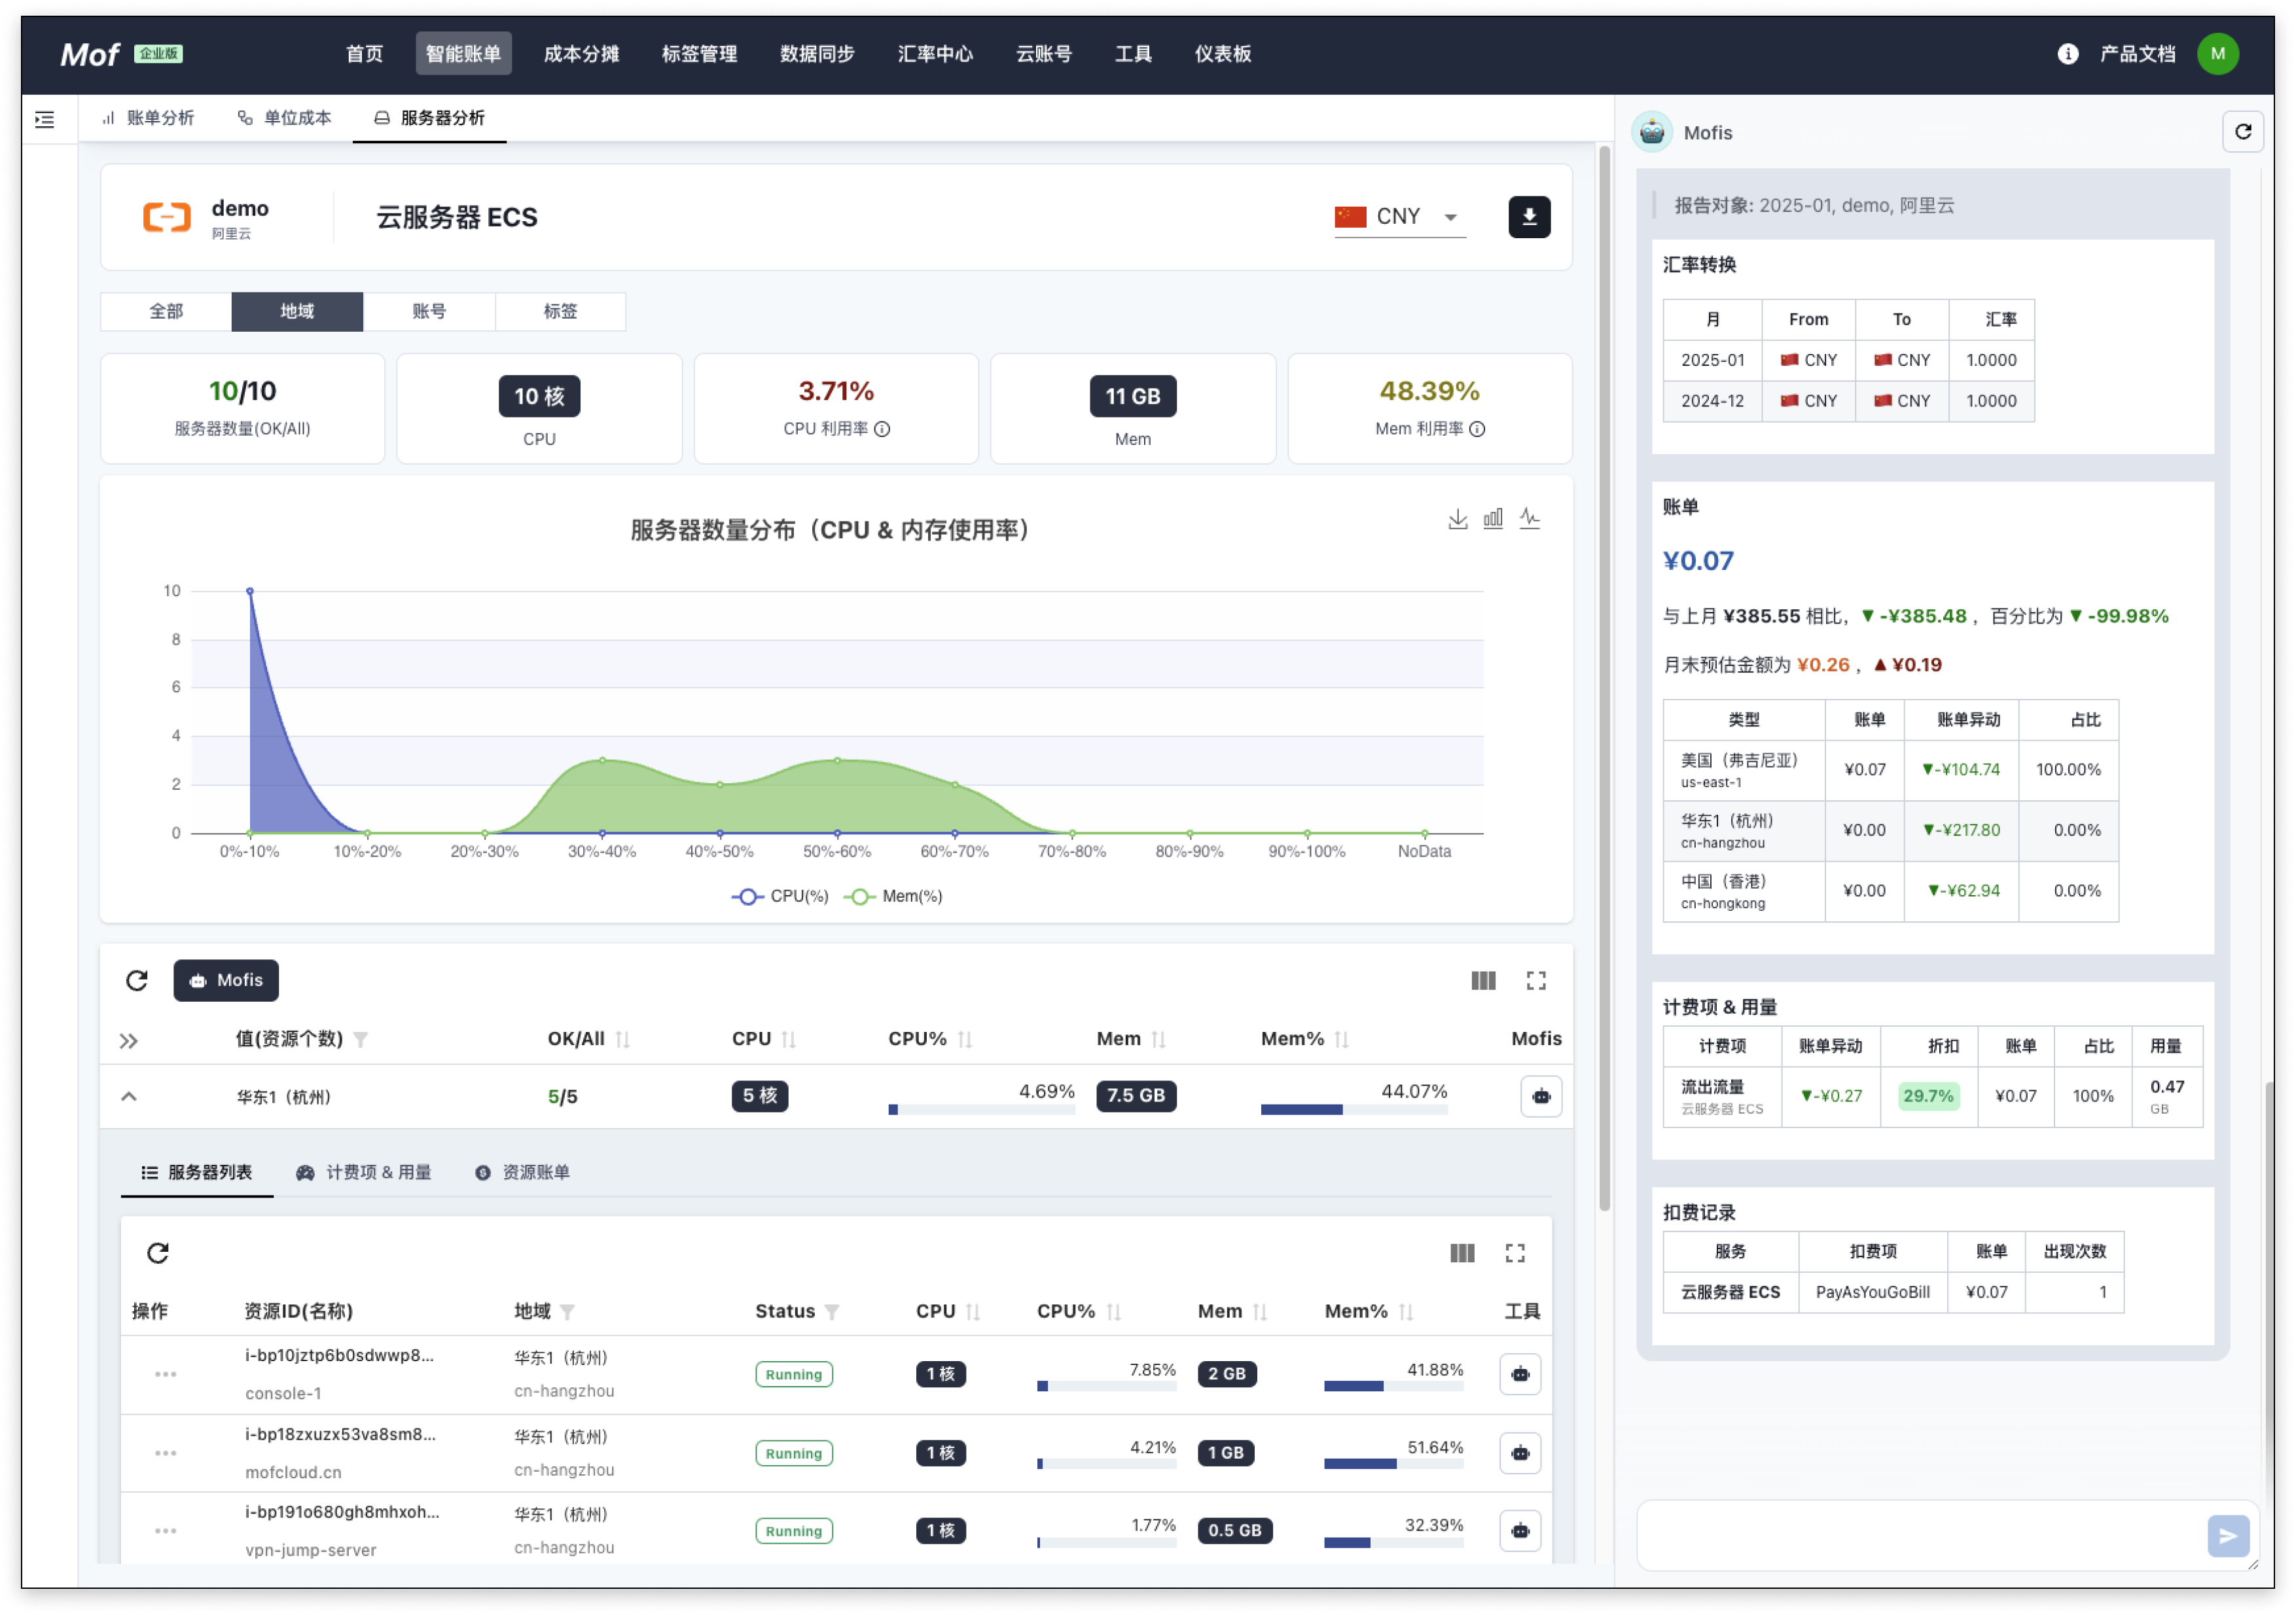Viewport: 2296px width, 1615px height.
Task: Open 产品文档 link
Action: [2137, 54]
